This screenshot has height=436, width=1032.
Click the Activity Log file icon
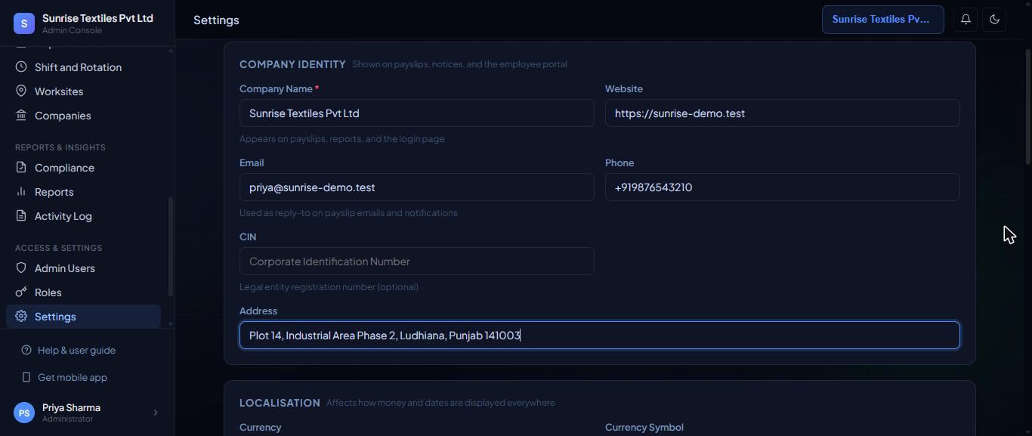coord(21,216)
